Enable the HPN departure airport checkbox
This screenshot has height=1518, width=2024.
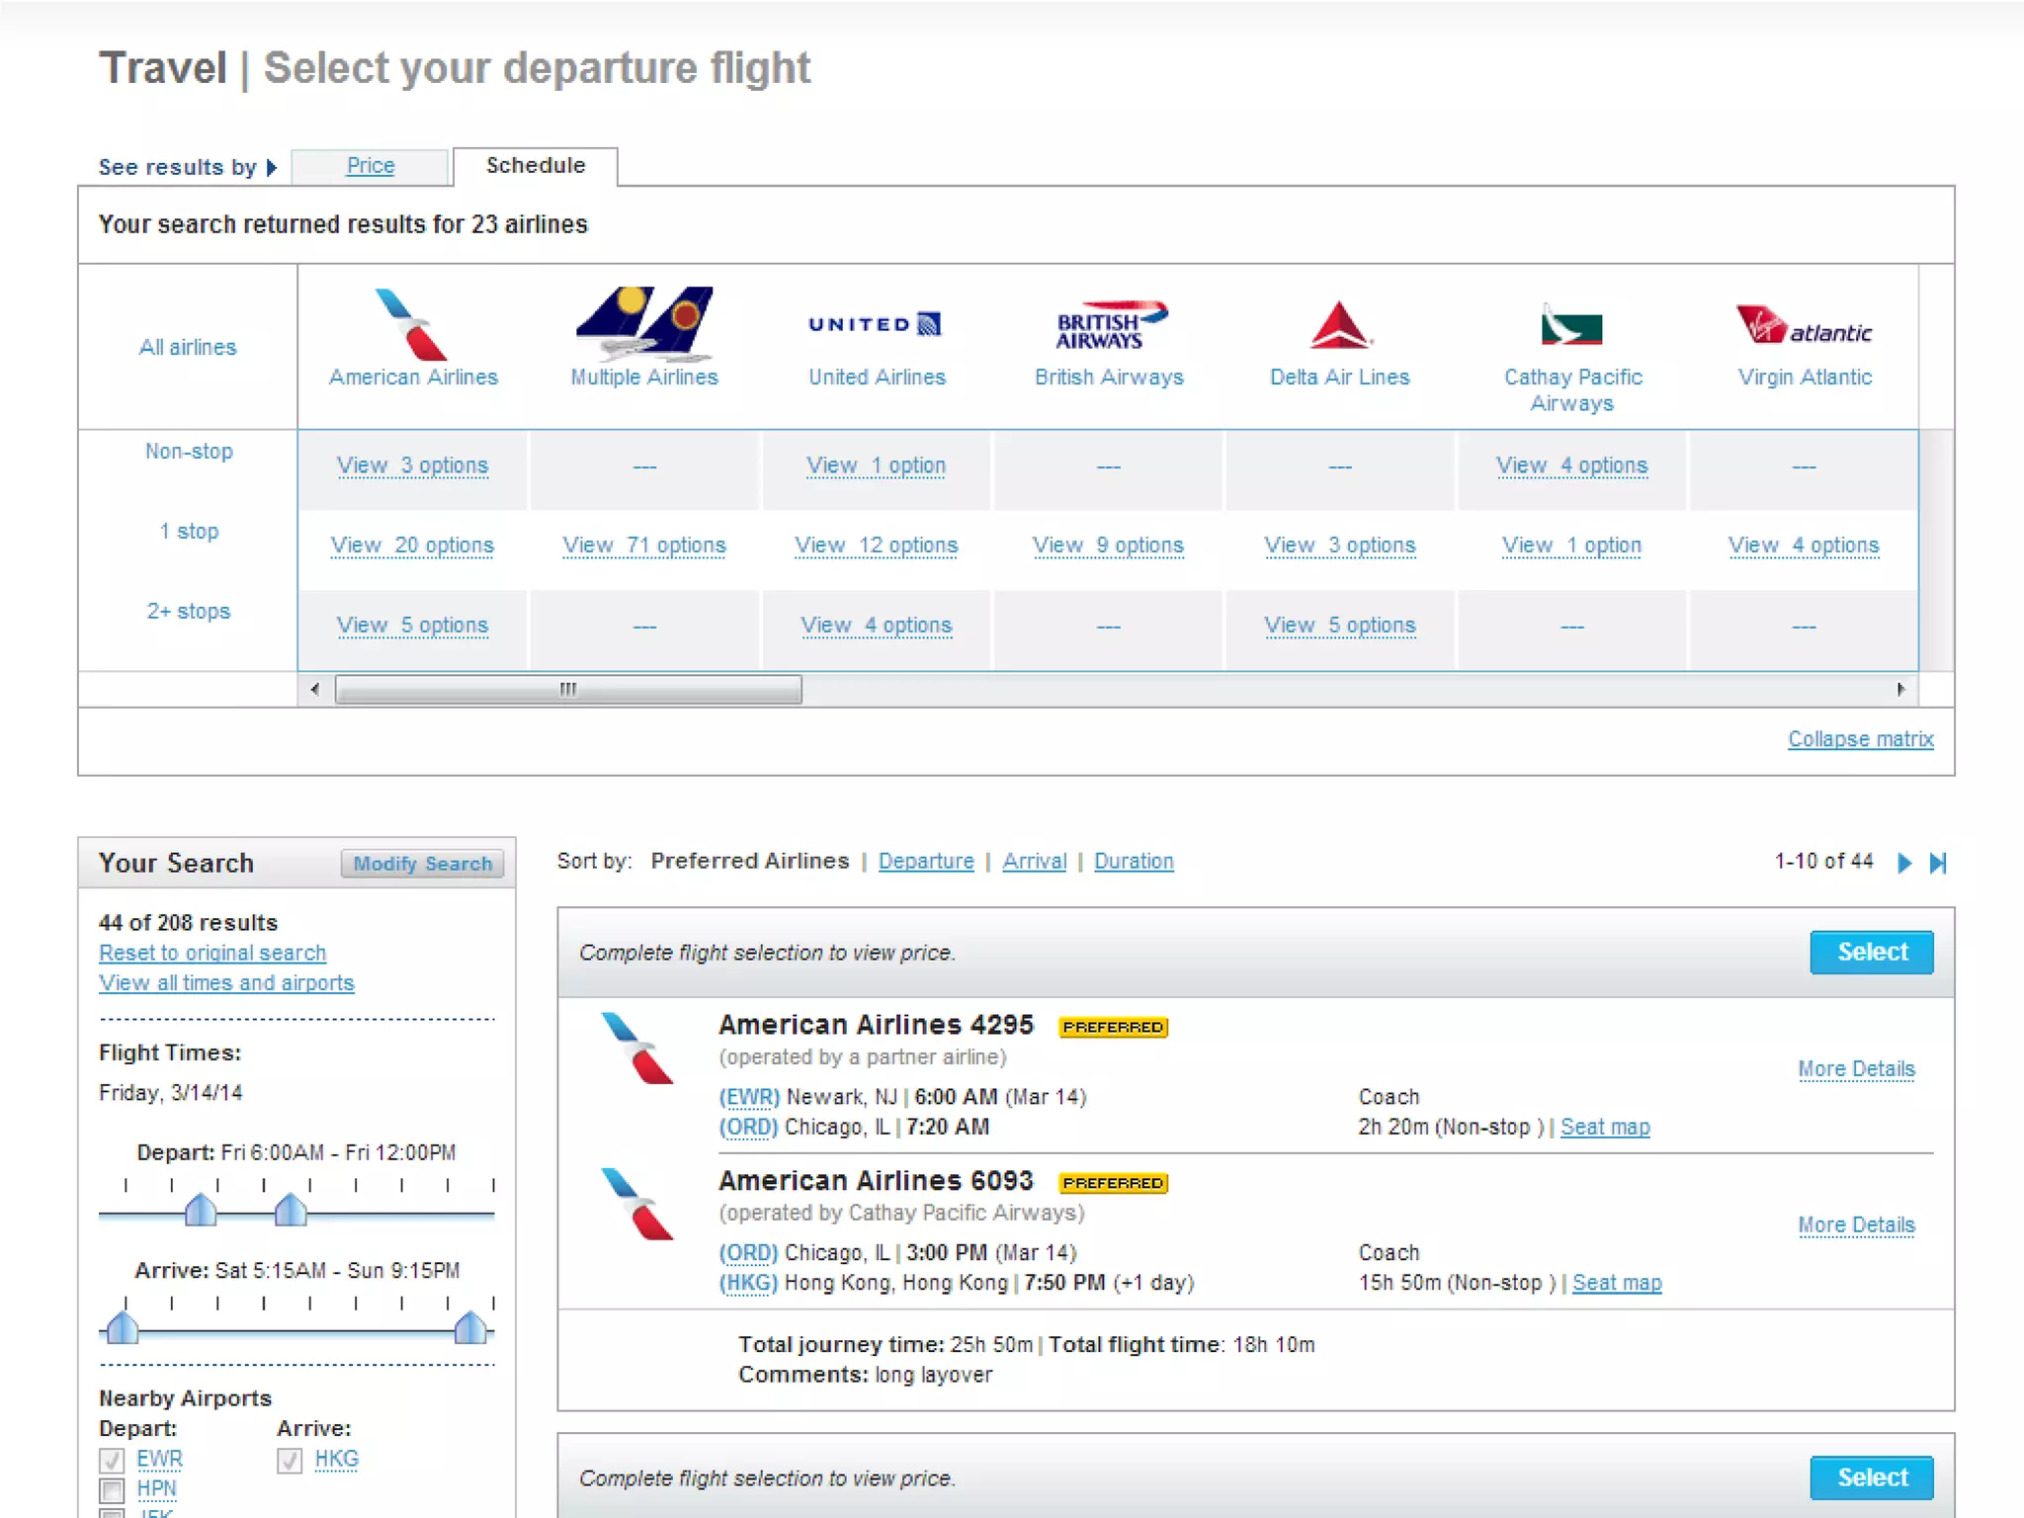(112, 1489)
